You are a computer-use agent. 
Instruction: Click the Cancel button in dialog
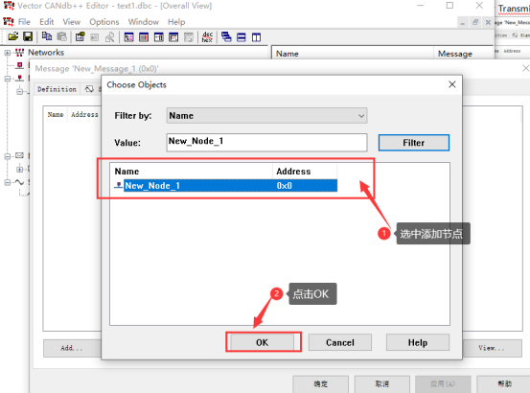(x=340, y=342)
